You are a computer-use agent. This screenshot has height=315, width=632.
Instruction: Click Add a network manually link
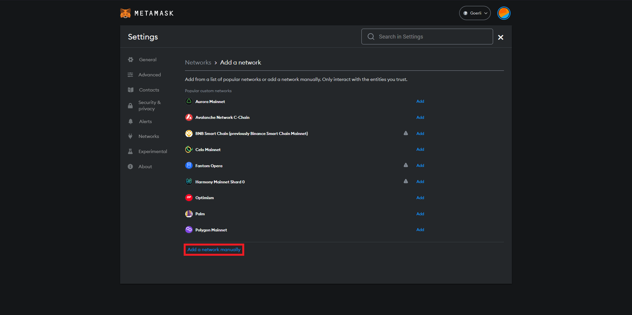(x=214, y=250)
